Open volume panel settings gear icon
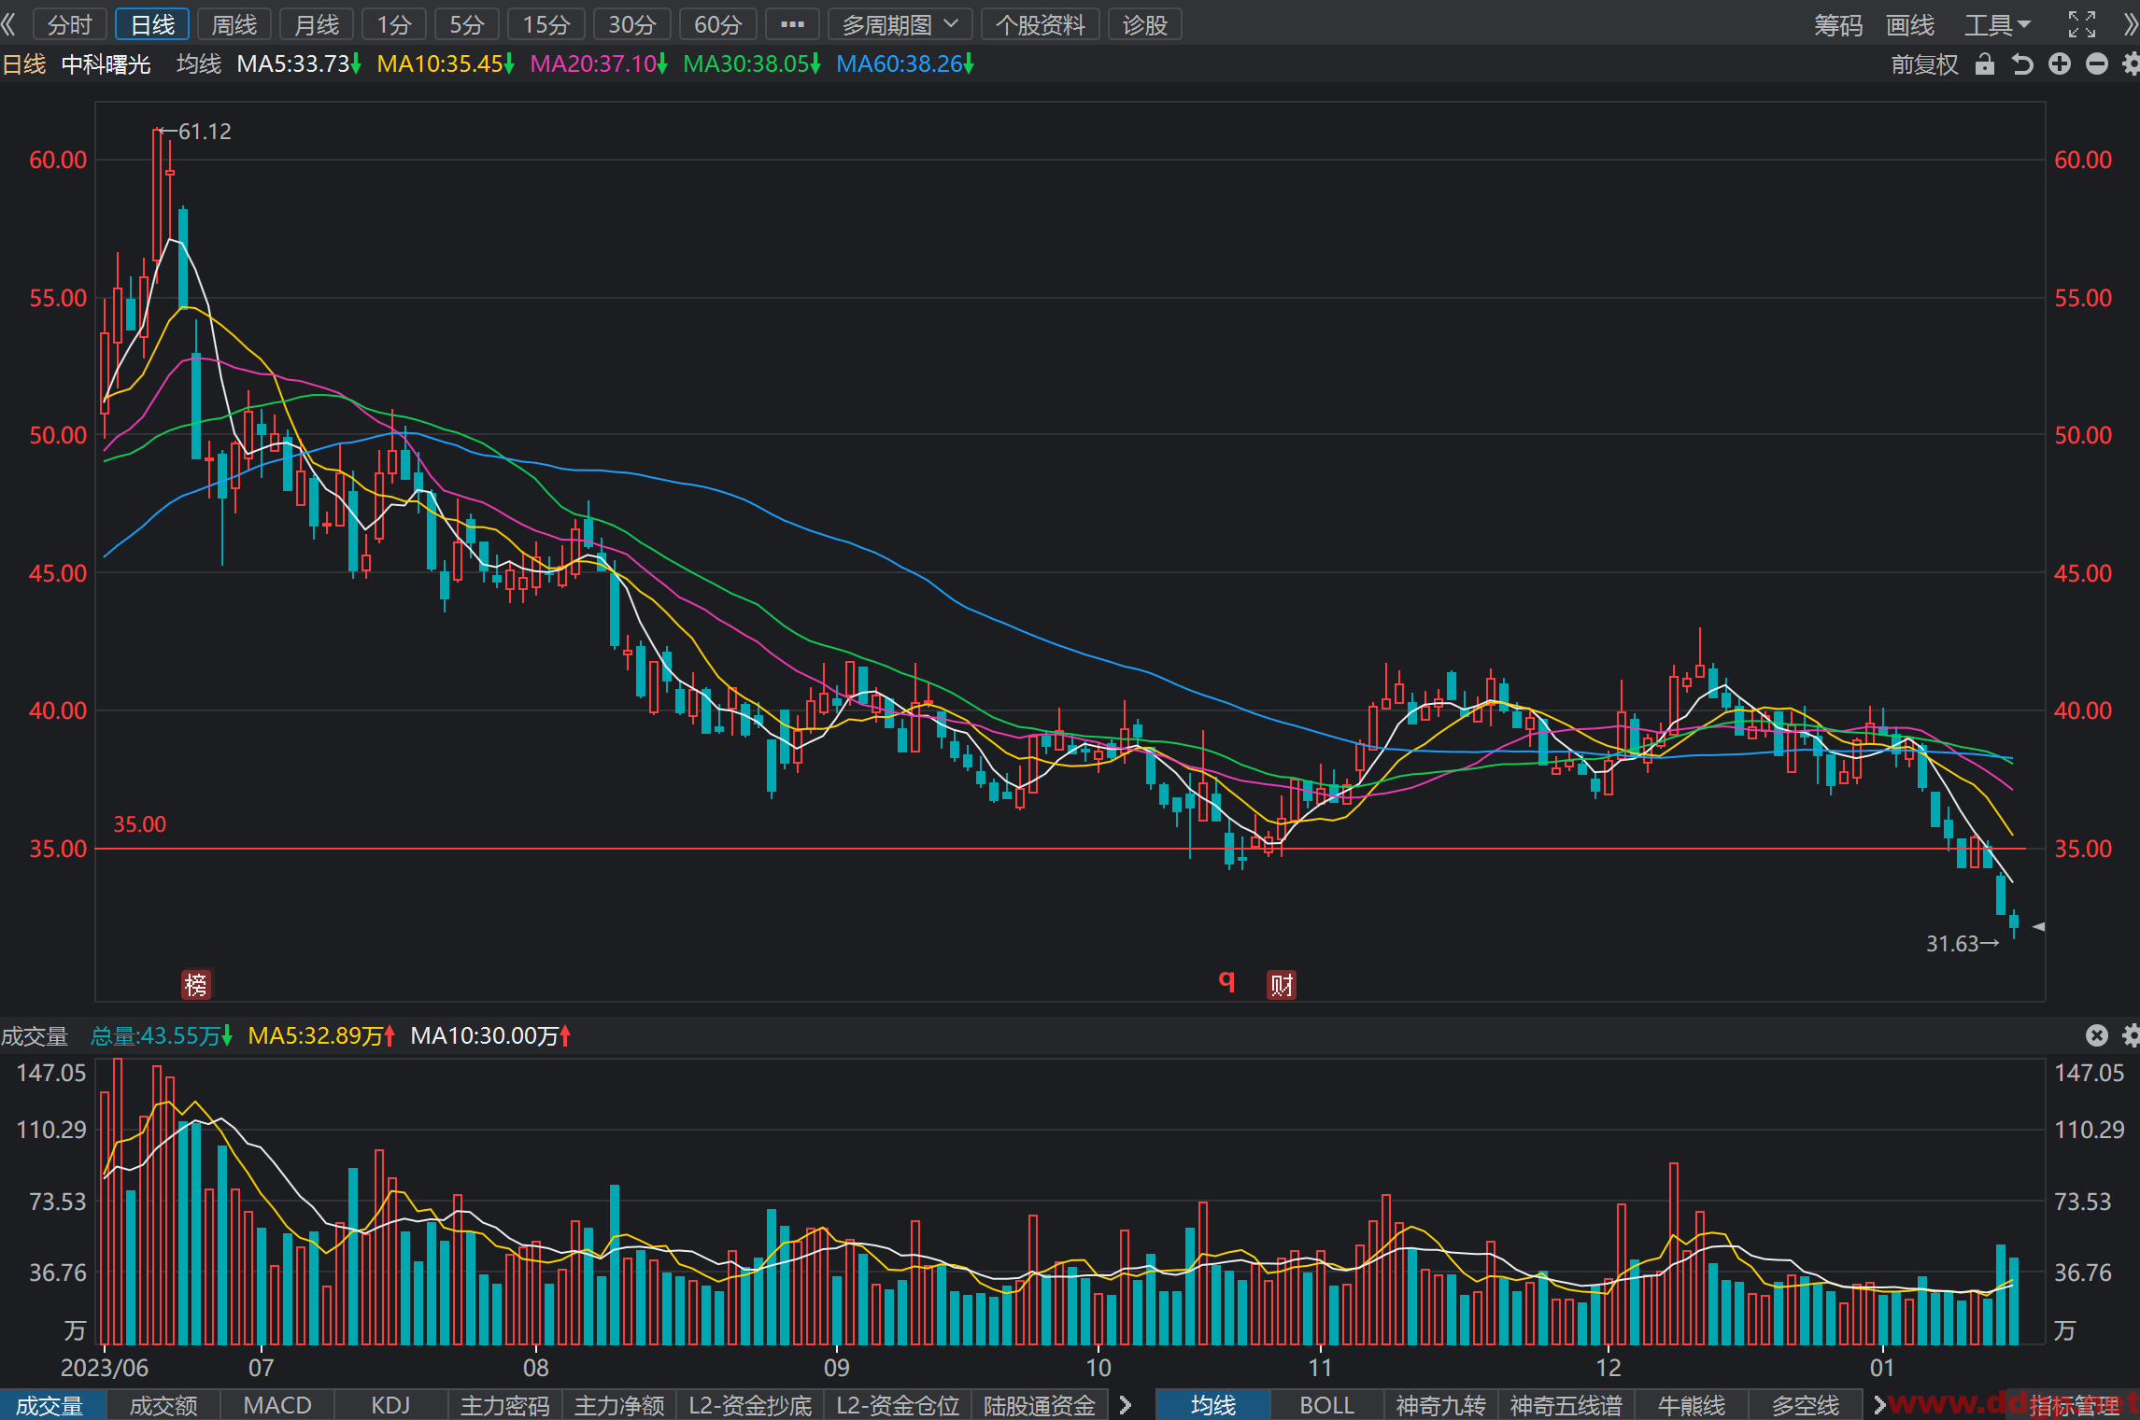The width and height of the screenshot is (2140, 1420). point(2131,1035)
